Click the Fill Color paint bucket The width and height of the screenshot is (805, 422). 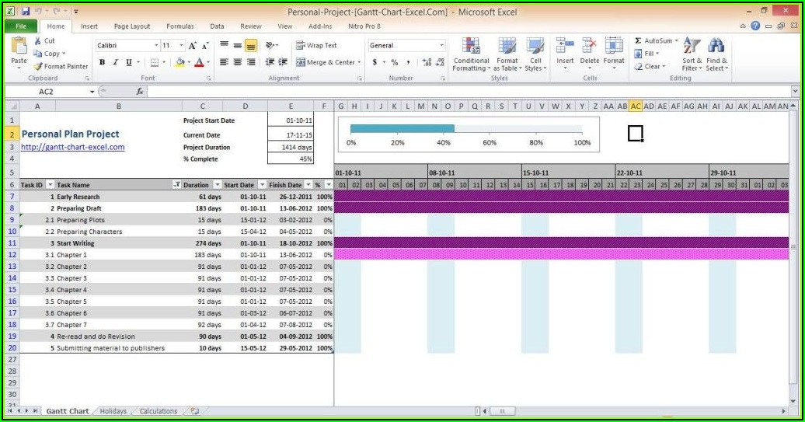tap(179, 62)
